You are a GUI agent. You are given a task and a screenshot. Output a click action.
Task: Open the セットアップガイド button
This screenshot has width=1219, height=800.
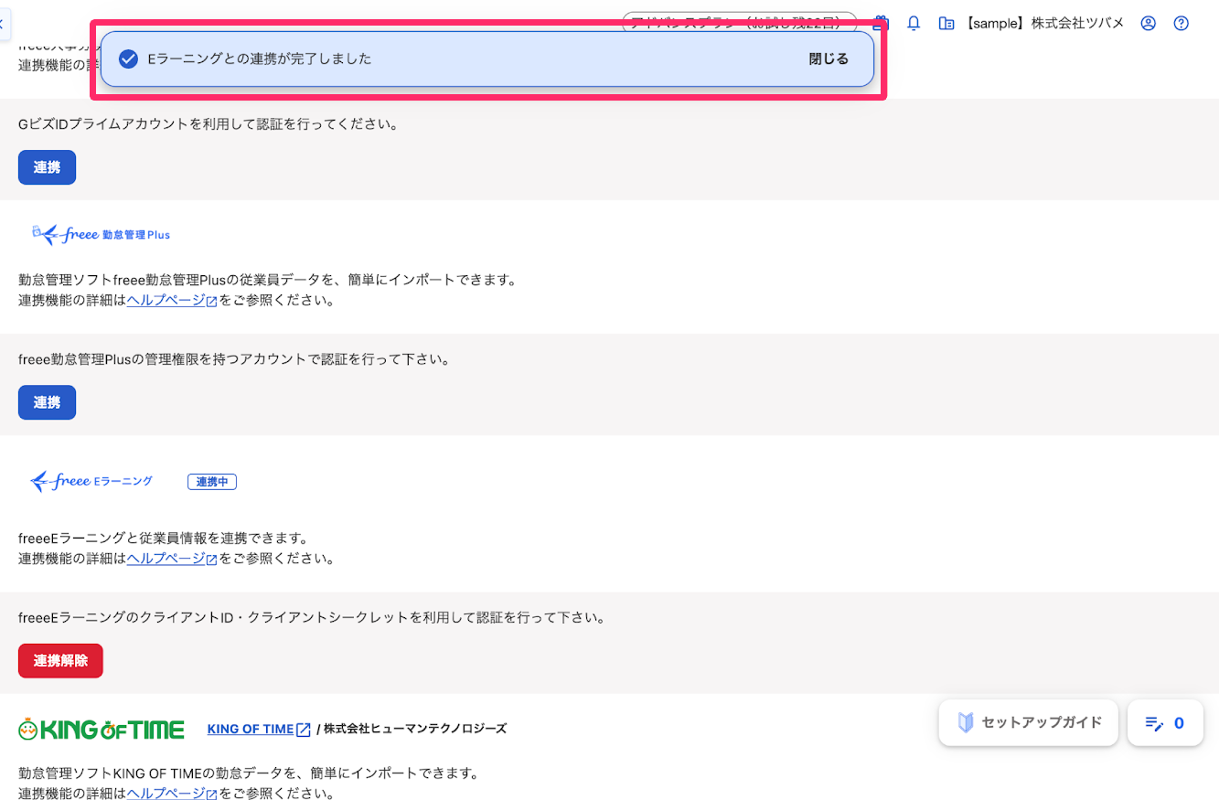pyautogui.click(x=1028, y=722)
